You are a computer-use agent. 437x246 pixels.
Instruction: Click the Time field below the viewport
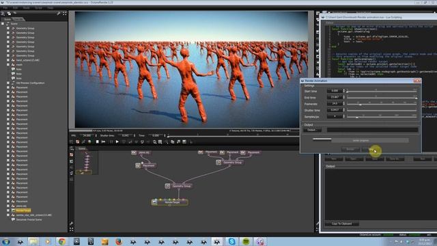pos(156,135)
